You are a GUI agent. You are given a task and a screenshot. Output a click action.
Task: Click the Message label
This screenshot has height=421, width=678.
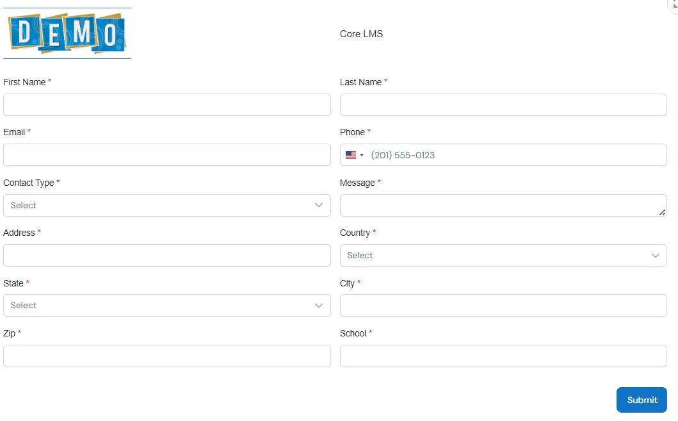(x=357, y=183)
